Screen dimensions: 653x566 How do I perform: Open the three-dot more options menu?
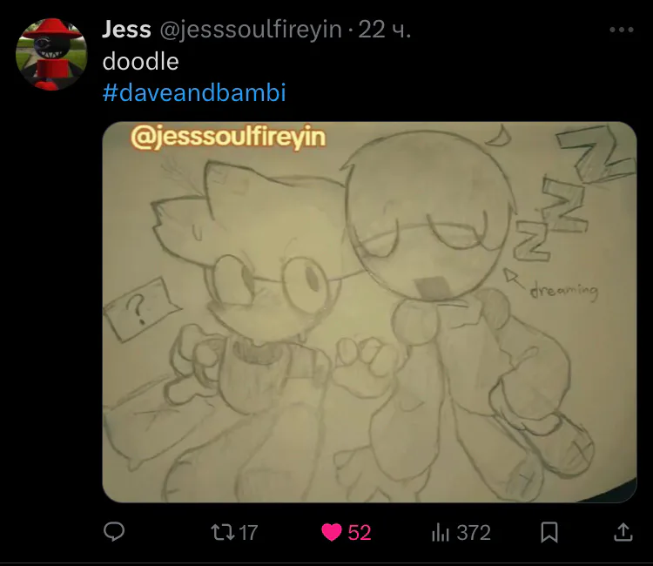pos(622,30)
